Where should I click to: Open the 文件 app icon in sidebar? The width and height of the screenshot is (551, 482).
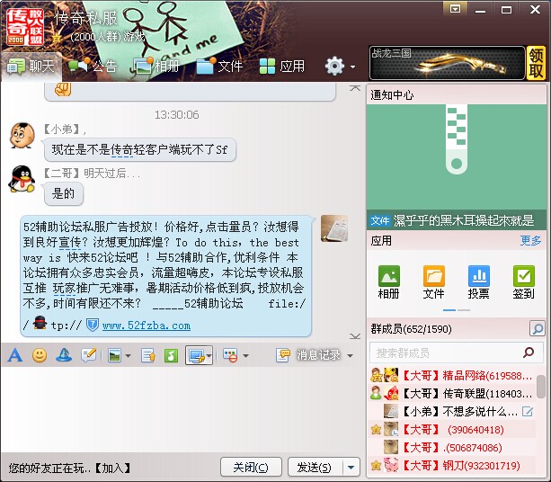coord(433,282)
